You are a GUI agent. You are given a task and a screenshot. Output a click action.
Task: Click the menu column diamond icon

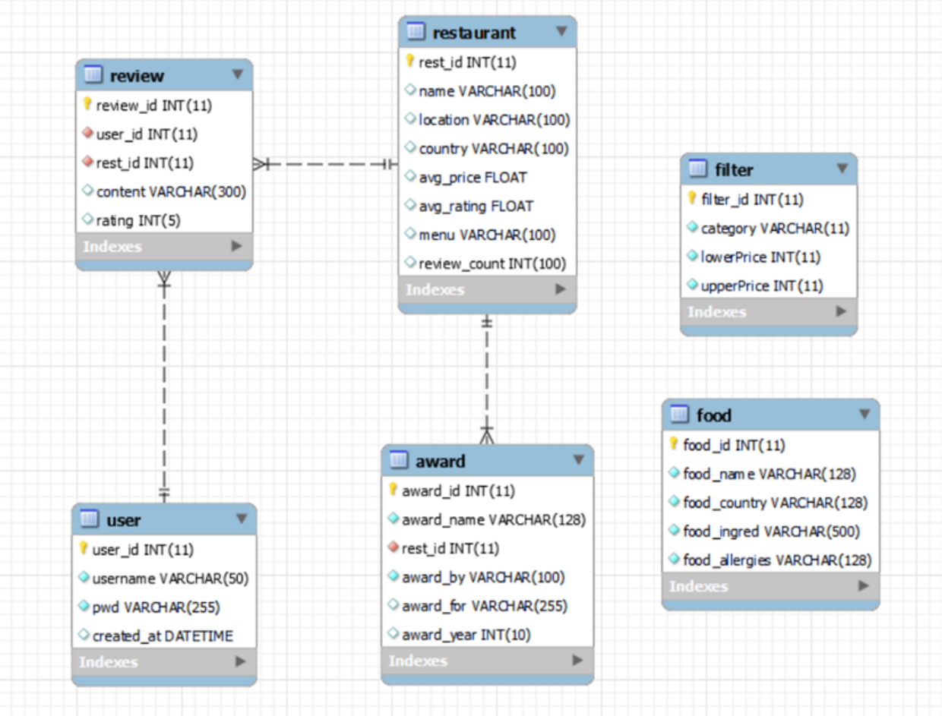click(410, 235)
